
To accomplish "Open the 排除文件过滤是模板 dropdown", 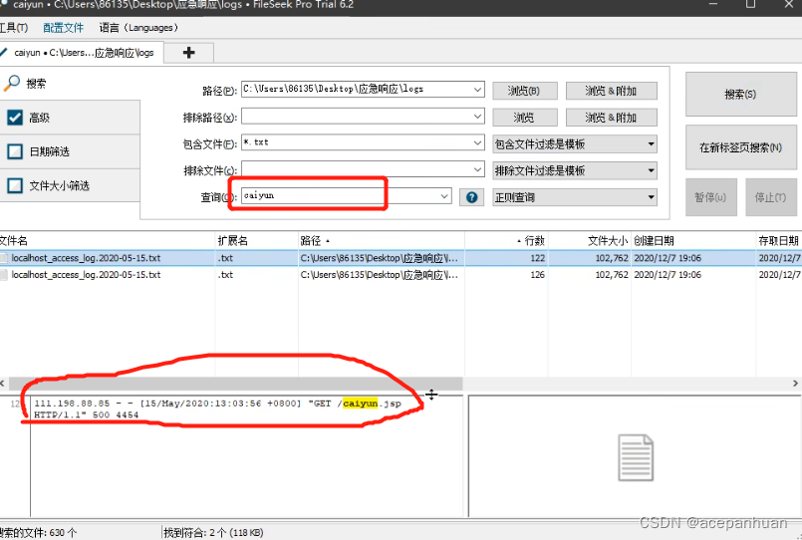I will coord(575,170).
